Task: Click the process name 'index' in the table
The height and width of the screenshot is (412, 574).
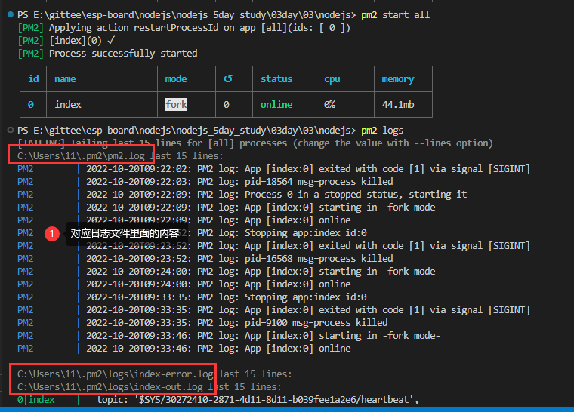Action: click(x=68, y=105)
